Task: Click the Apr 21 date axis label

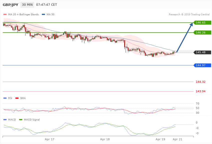Action: click(x=178, y=139)
